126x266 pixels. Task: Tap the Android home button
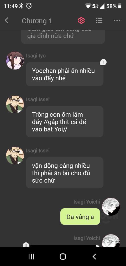pyautogui.click(x=63, y=257)
